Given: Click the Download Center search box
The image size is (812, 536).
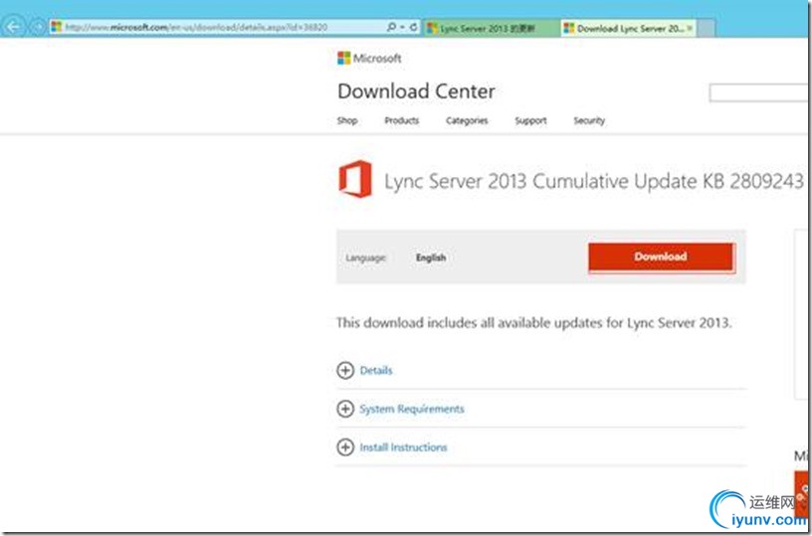Looking at the screenshot, I should [x=757, y=93].
